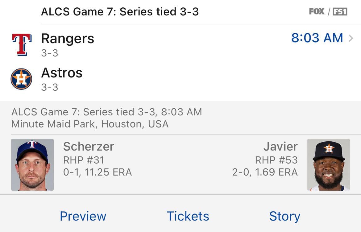Screen dimensions: 361x232
Task: Open Scherzer's player headshot photo
Action: click(32, 164)
